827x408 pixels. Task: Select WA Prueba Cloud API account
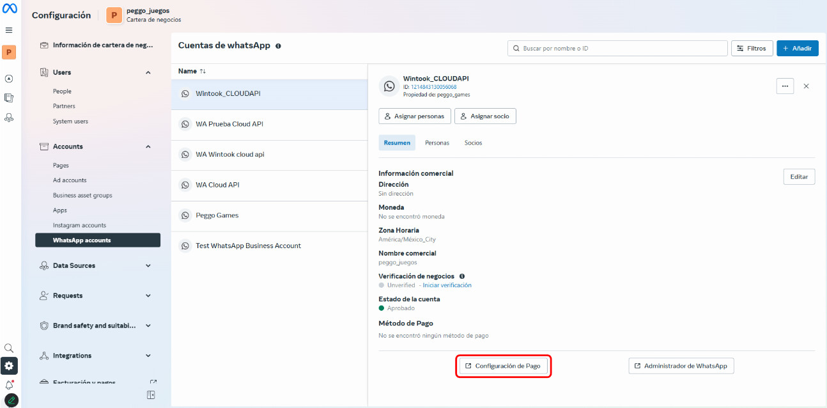pyautogui.click(x=229, y=124)
